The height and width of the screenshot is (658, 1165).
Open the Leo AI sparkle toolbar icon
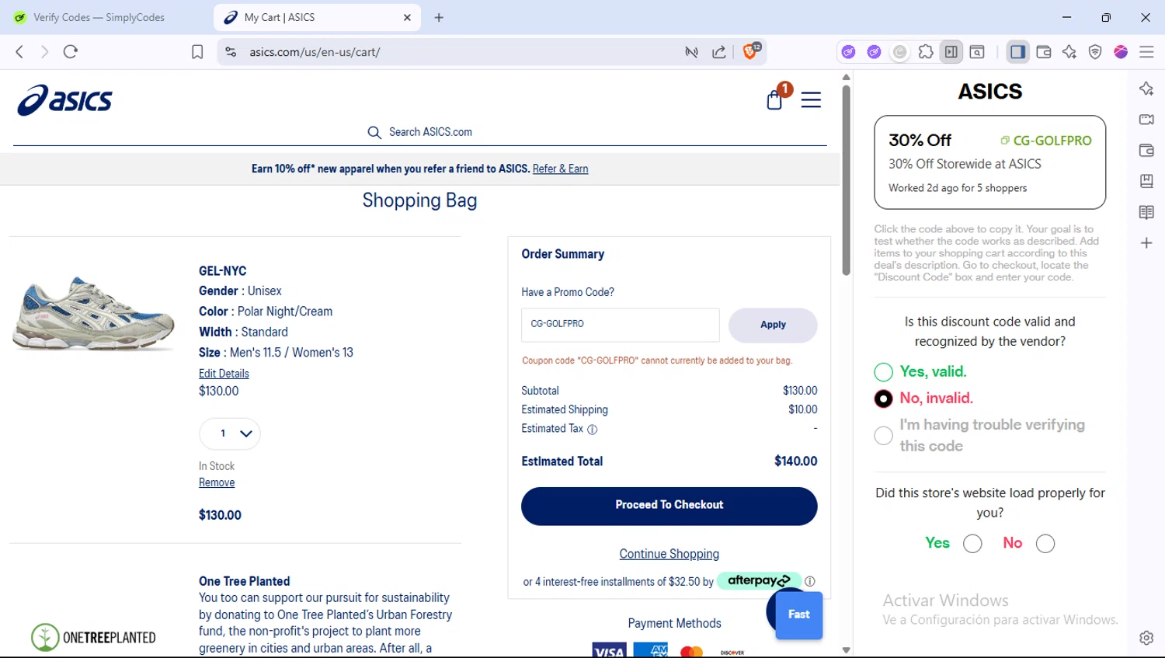pyautogui.click(x=1069, y=52)
